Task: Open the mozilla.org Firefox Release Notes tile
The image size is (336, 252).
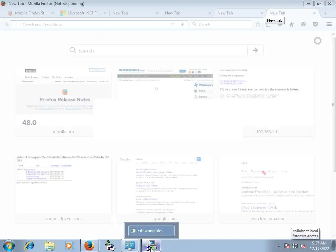Action: pyautogui.click(x=63, y=102)
